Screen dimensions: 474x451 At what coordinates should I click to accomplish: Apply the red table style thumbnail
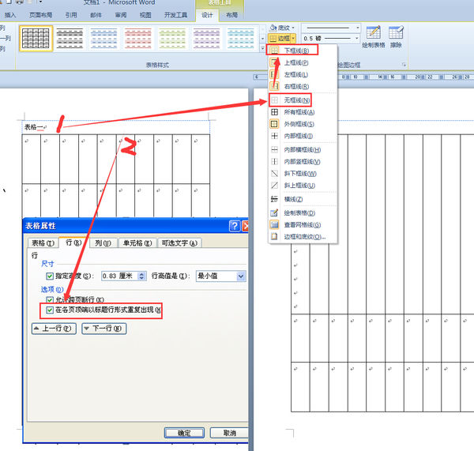coord(137,39)
